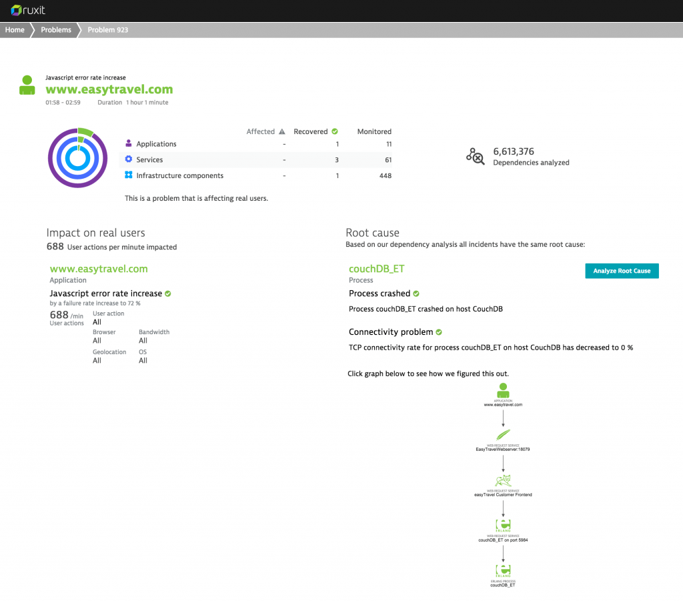The height and width of the screenshot is (601, 683).
Task: Click the Services gear icon
Action: tap(129, 159)
